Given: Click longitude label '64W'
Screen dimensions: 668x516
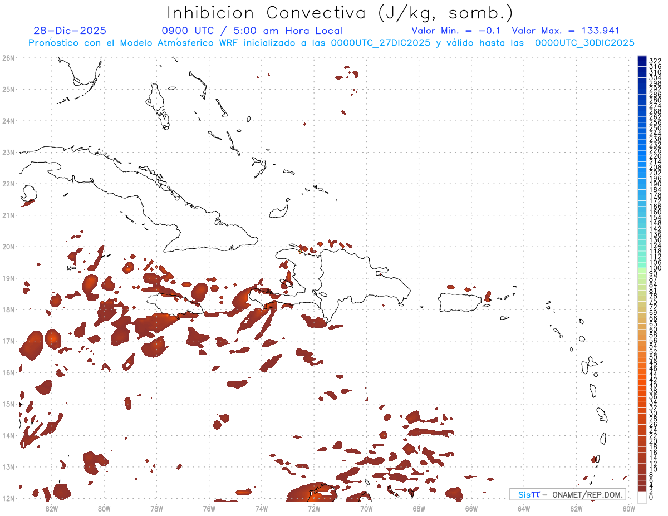Looking at the screenshot, I should click(524, 508).
